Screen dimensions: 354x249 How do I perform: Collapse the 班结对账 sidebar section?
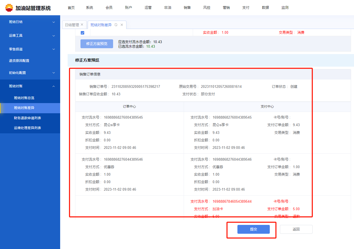coord(30,86)
